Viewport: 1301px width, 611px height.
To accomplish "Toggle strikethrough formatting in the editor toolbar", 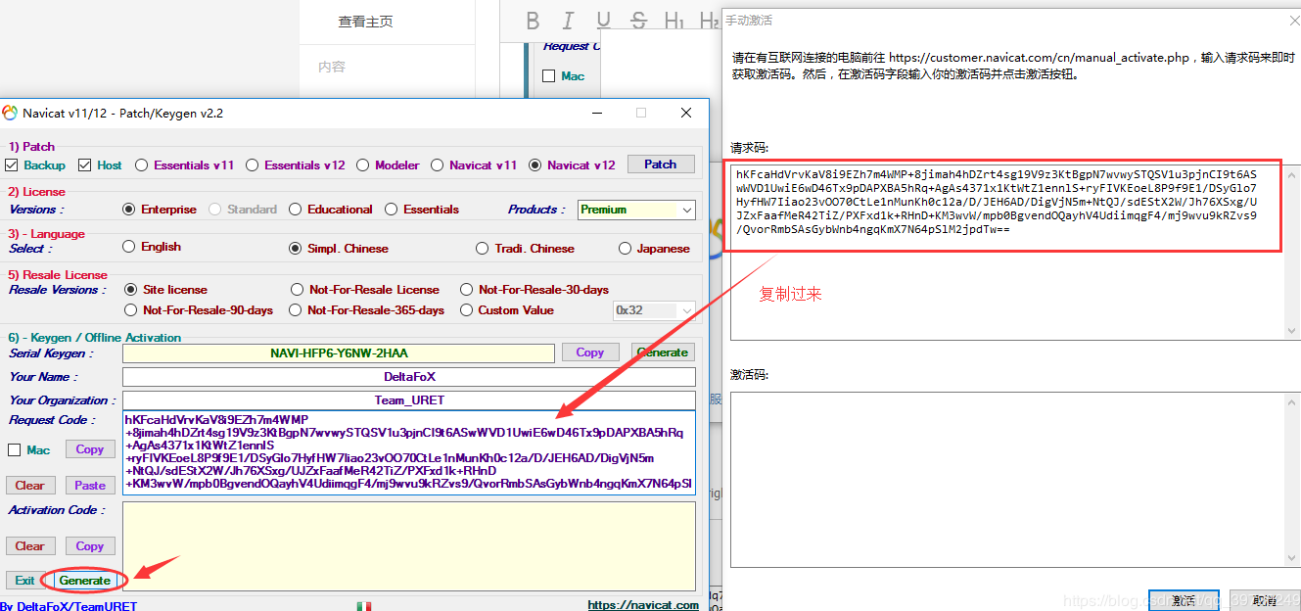I will coord(638,21).
